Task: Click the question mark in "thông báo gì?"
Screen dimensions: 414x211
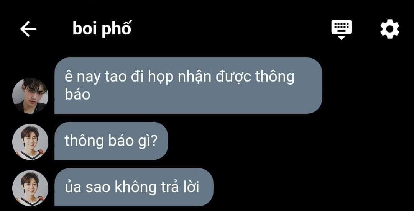Action: pyautogui.click(x=154, y=141)
